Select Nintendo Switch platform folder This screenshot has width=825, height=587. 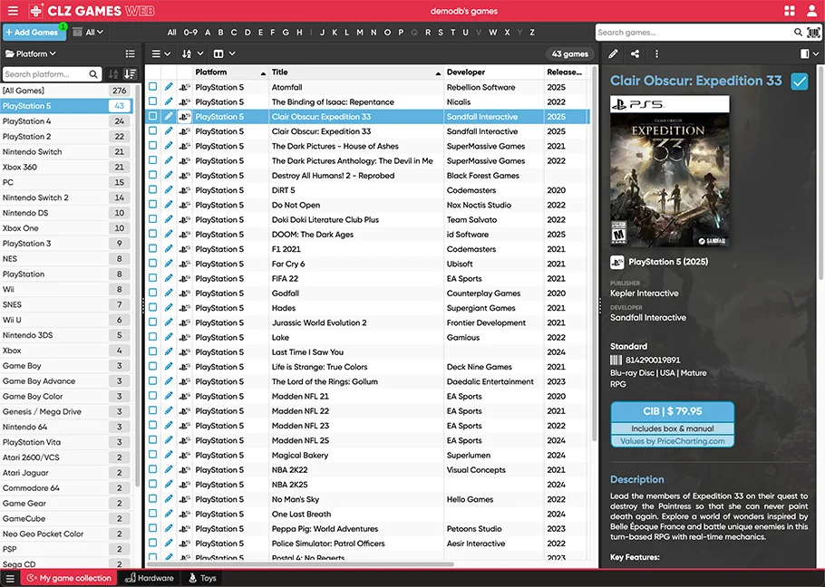coord(66,151)
